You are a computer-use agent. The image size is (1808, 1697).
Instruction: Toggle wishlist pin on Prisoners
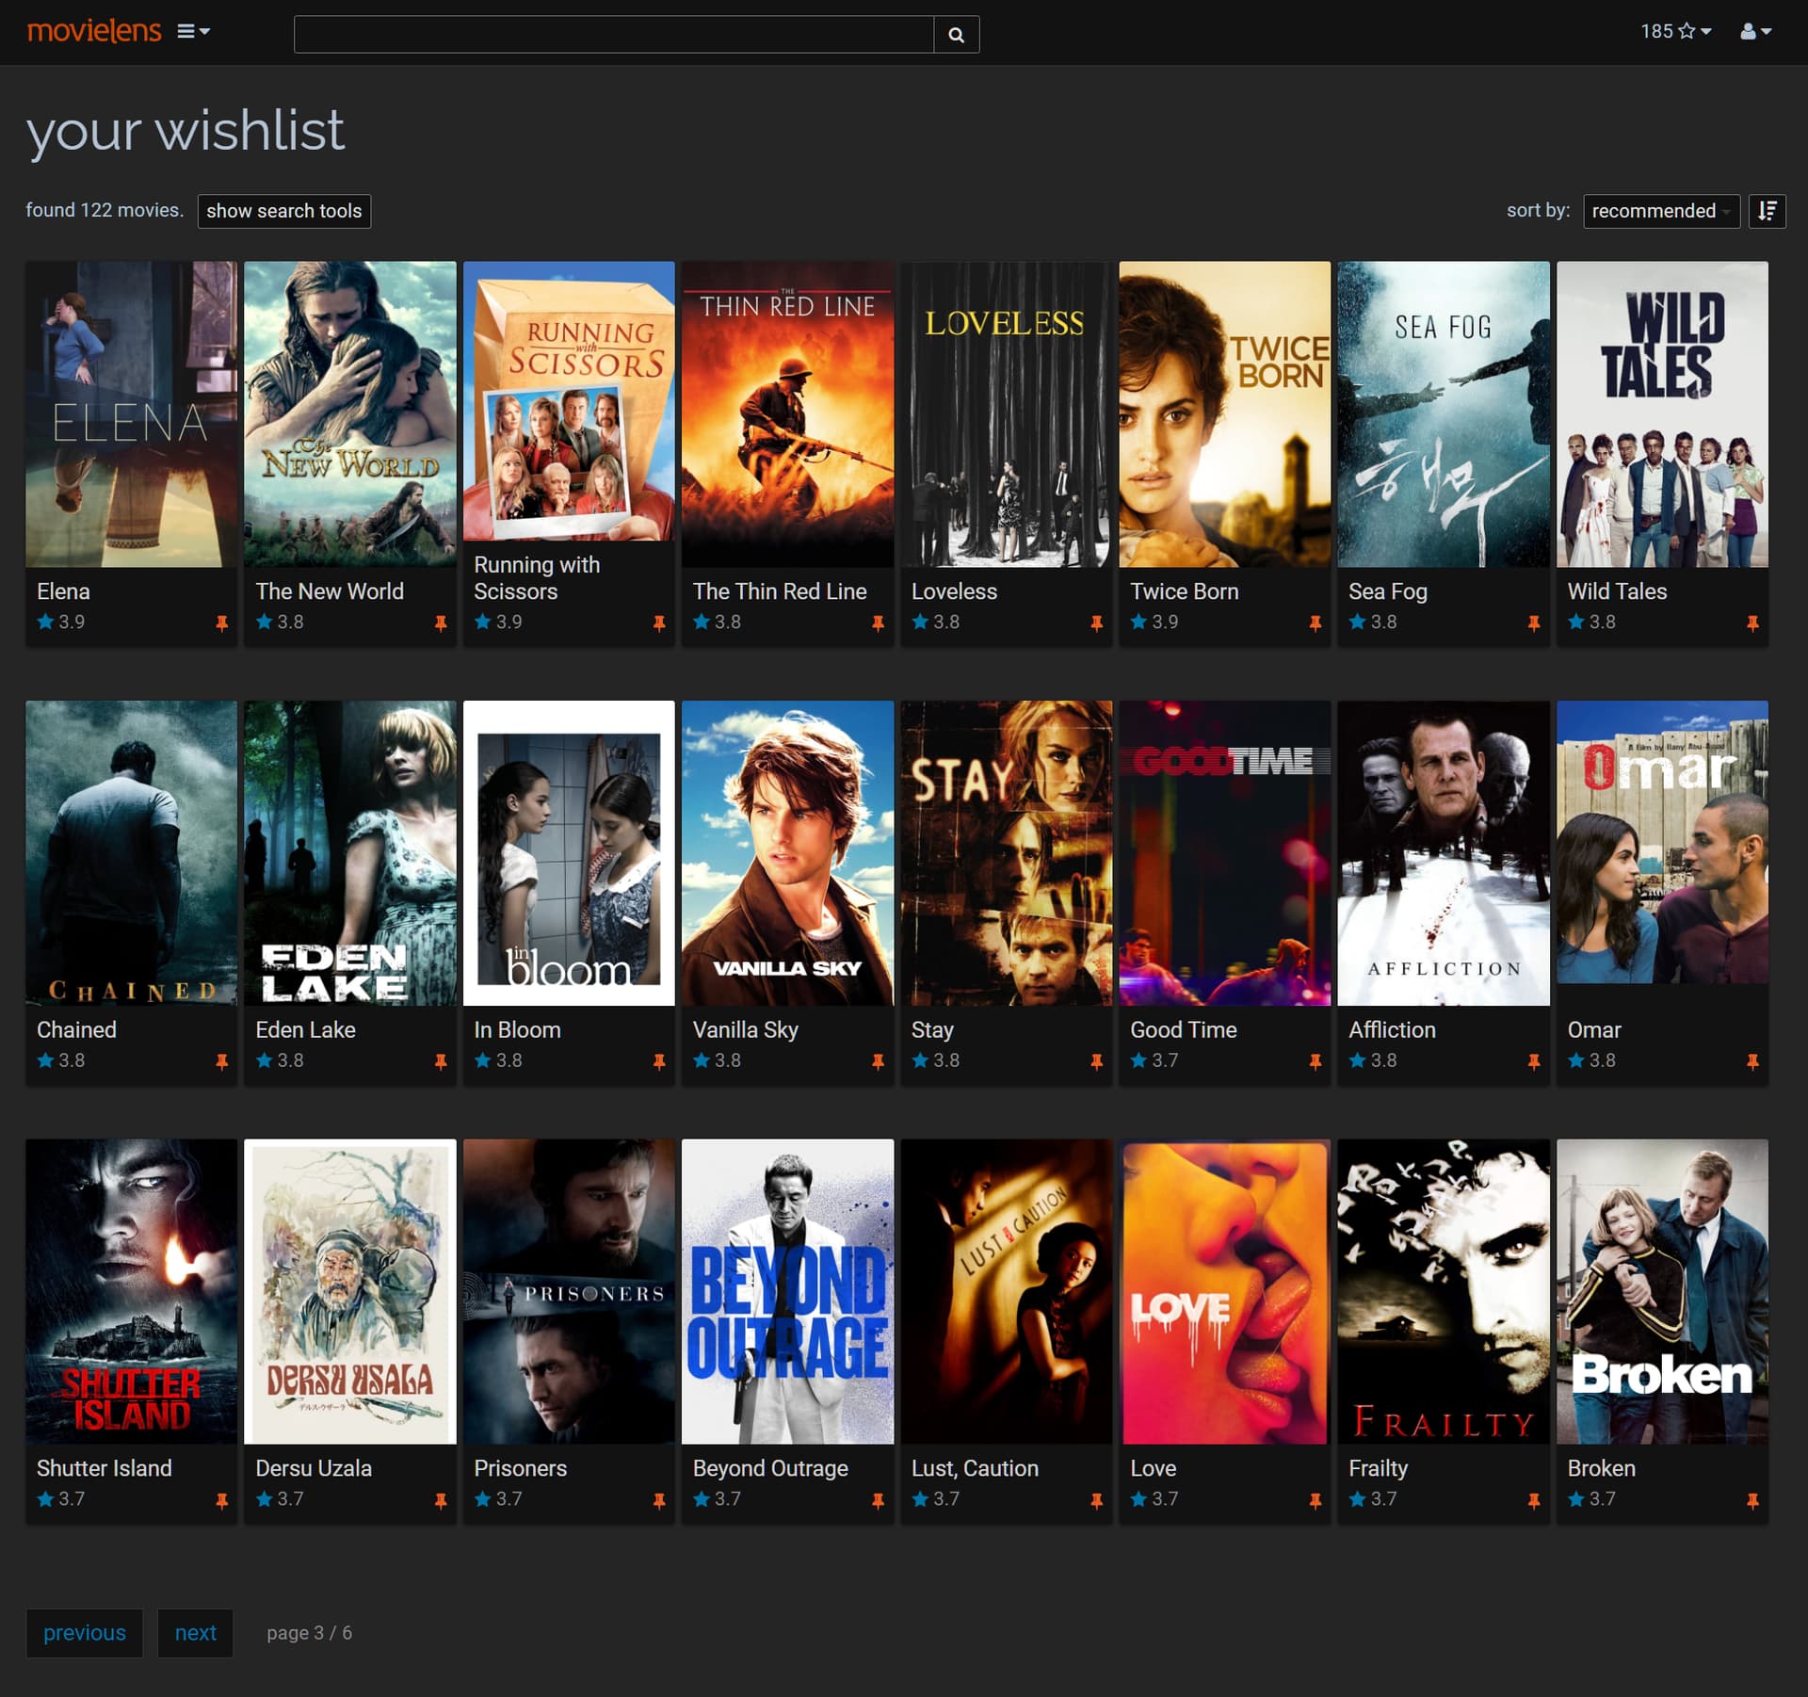tap(659, 1500)
